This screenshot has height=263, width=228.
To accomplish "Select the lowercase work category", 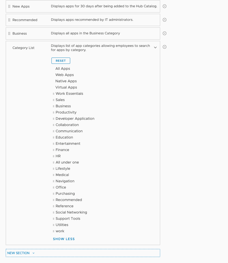I will (x=60, y=231).
